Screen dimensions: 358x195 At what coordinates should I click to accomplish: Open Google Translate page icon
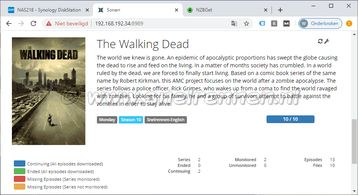click(234, 23)
